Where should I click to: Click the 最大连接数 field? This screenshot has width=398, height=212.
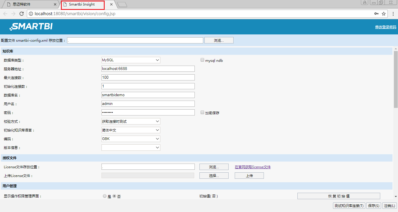148,78
